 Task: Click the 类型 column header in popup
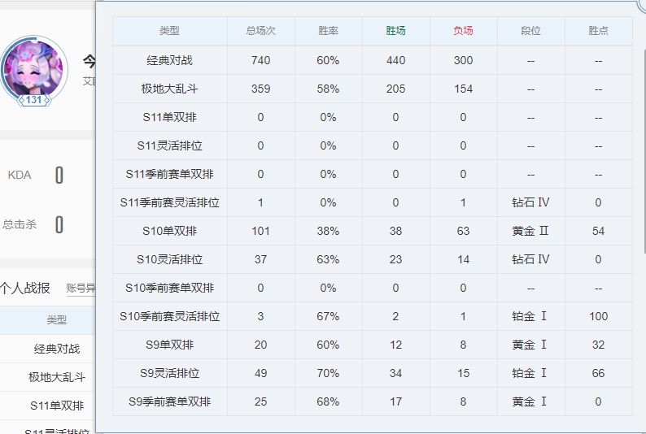pyautogui.click(x=170, y=30)
